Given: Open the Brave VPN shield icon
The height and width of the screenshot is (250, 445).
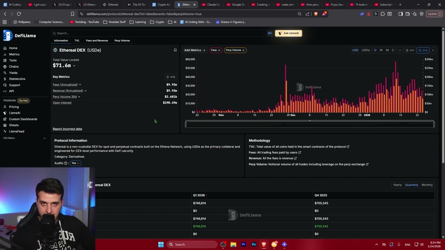Looking at the screenshot, I should (x=421, y=14).
